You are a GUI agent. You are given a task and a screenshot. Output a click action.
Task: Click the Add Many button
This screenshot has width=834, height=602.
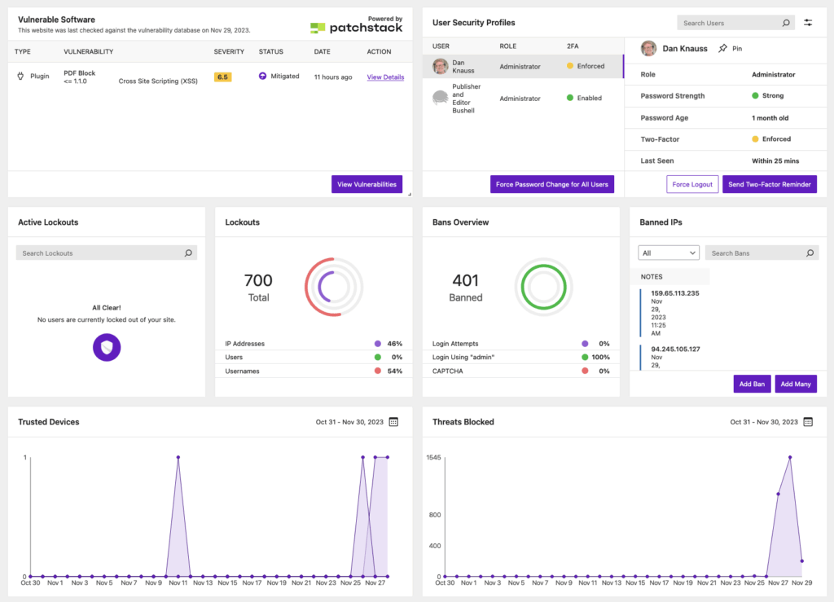point(796,384)
